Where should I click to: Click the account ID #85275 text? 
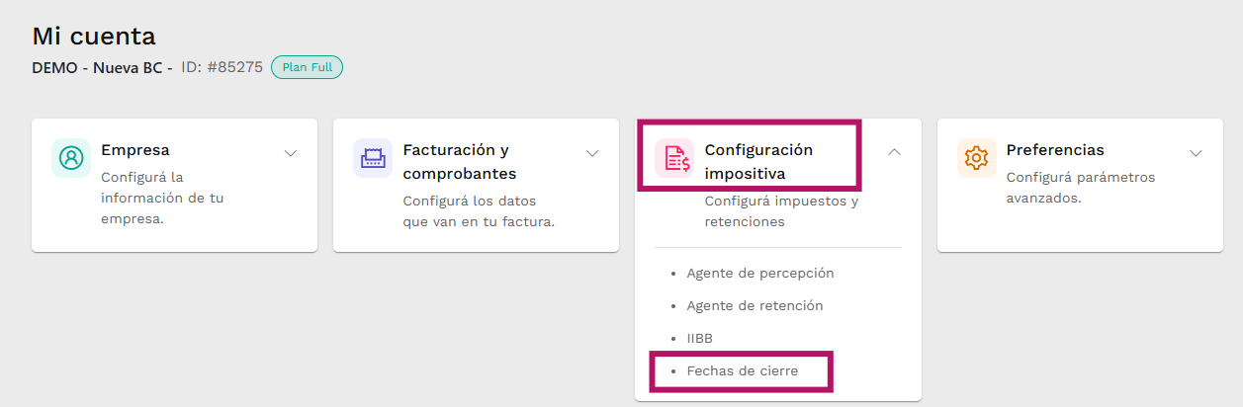pos(222,68)
